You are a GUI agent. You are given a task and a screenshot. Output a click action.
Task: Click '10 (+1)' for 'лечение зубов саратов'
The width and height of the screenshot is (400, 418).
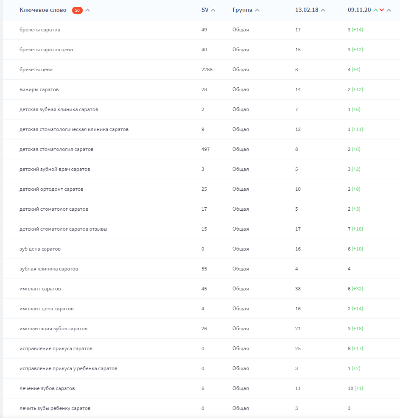(355, 388)
